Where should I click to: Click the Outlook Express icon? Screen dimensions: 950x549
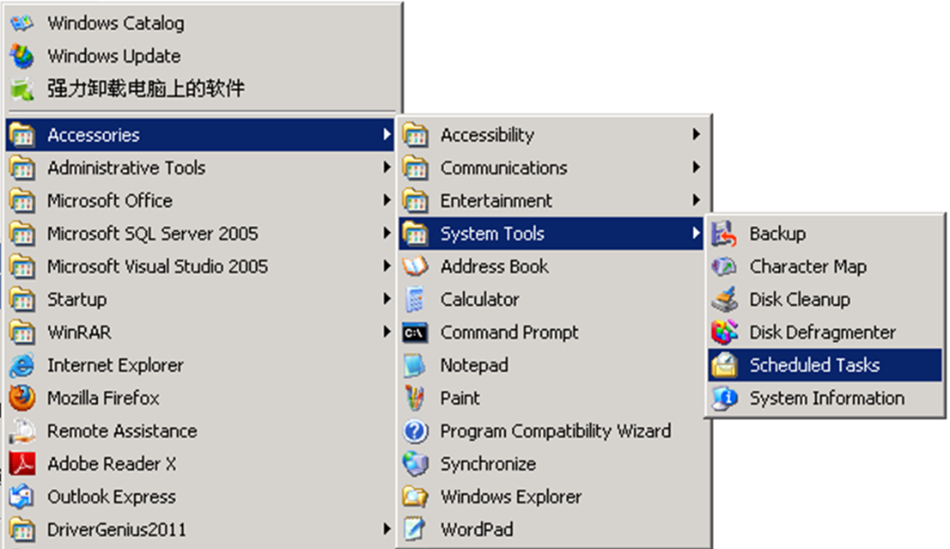(x=22, y=497)
